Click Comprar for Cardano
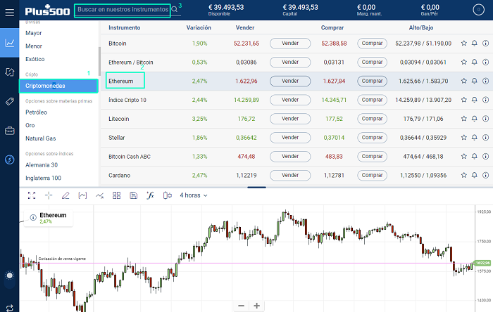 tap(372, 175)
